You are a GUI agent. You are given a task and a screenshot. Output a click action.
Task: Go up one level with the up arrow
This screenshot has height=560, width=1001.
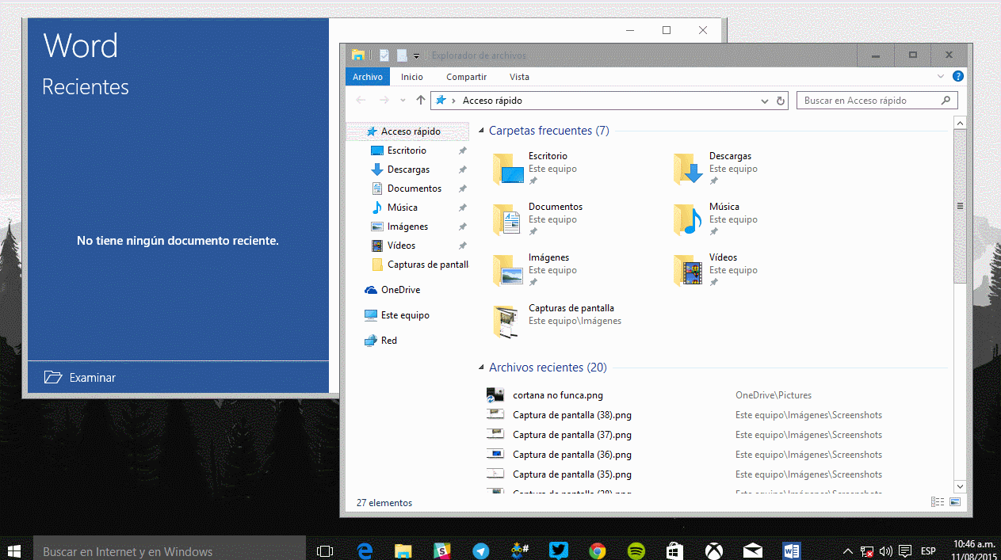pyautogui.click(x=421, y=101)
